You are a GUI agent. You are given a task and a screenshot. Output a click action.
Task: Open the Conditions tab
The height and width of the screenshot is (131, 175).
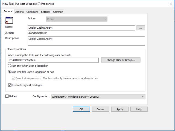32,12
